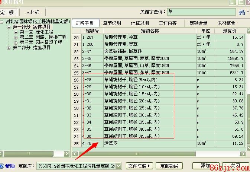Select row 4-78 运草皮
This screenshot has width=250, height=172.
point(149,143)
